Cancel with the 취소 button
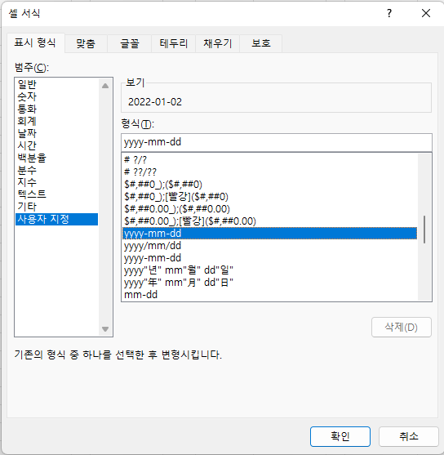Viewport: 444px width, 455px height. pyautogui.click(x=409, y=436)
